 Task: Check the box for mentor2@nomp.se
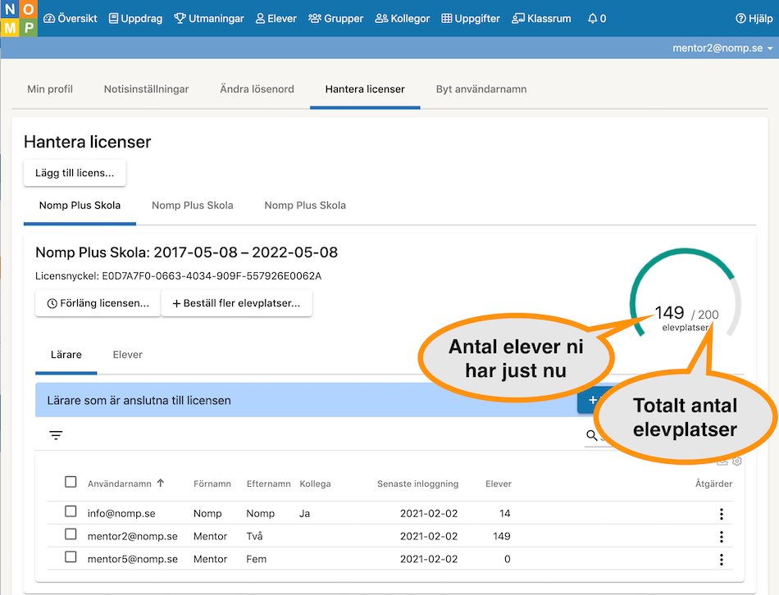click(71, 534)
